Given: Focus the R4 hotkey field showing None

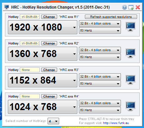Looking at the screenshot, I should tap(30, 96).
